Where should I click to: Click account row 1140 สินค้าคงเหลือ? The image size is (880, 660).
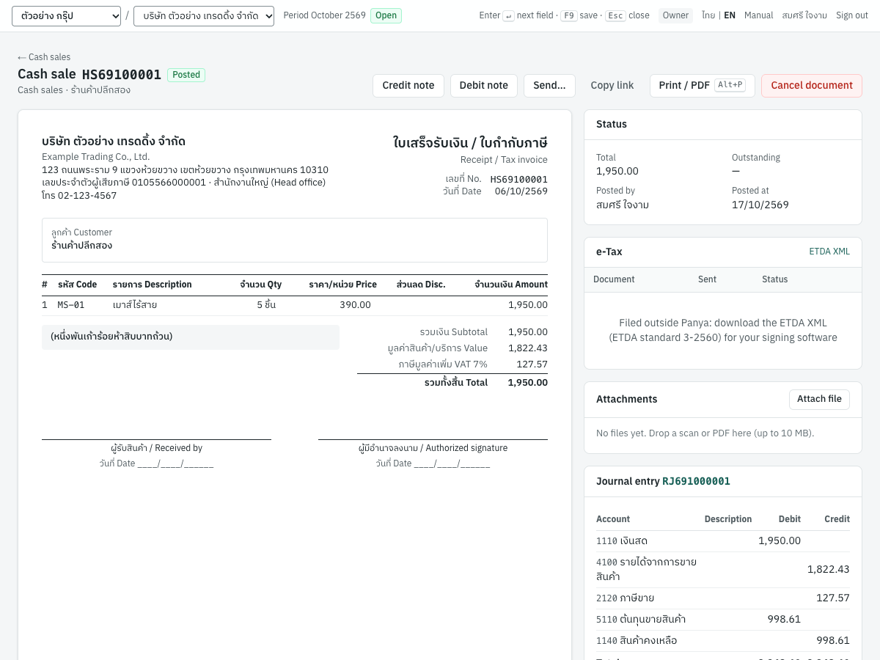(x=723, y=641)
